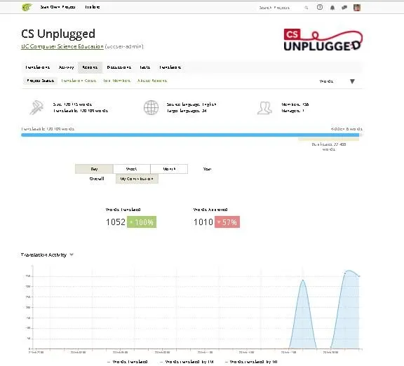The image size is (404, 366).
Task: Click the duplicates words bar segment
Action: 328,140
